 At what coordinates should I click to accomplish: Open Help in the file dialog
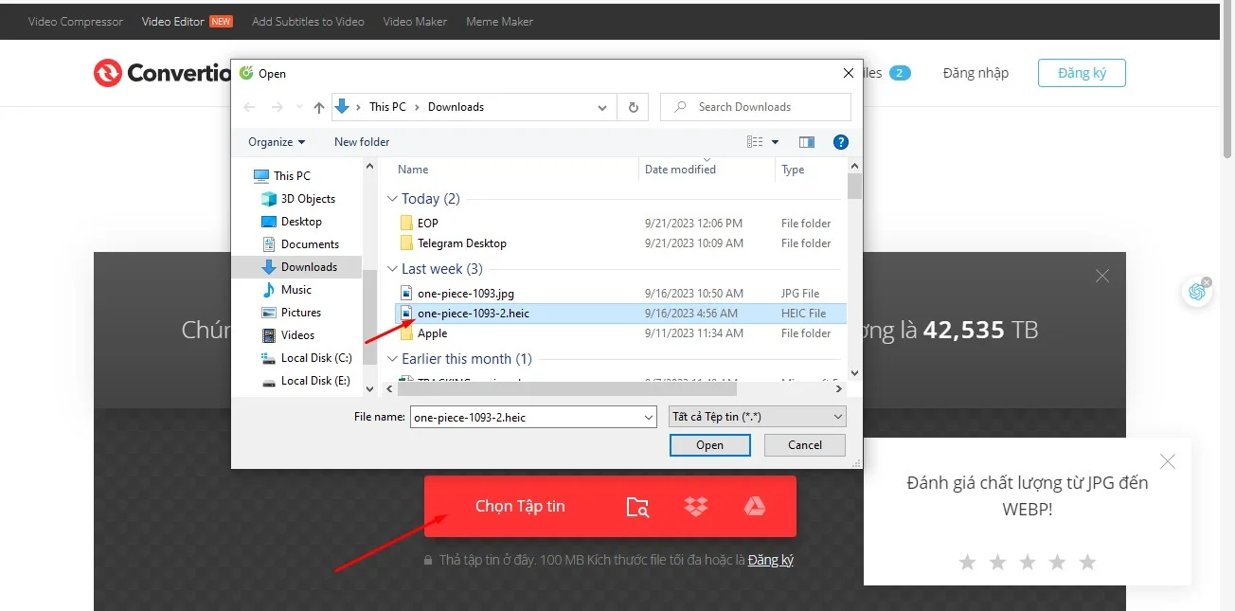tap(841, 142)
